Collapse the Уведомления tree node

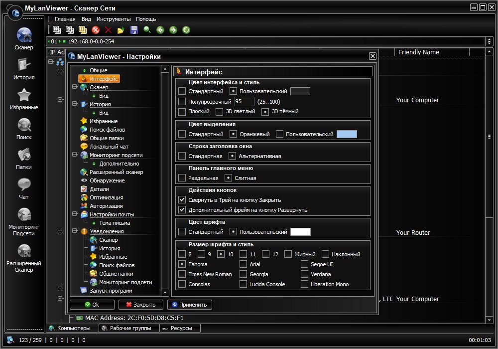click(75, 231)
